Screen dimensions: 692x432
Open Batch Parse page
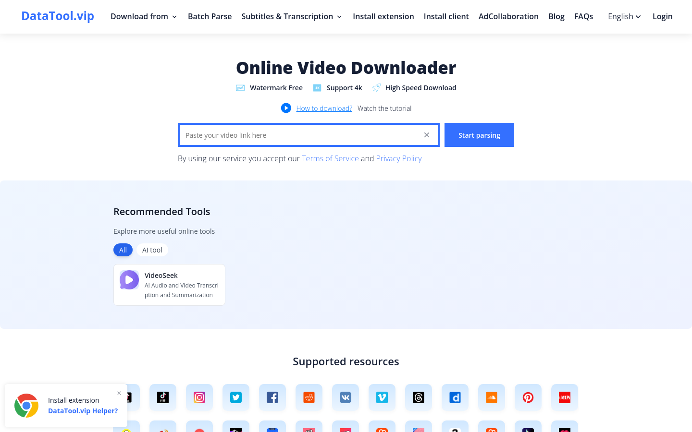point(210,16)
